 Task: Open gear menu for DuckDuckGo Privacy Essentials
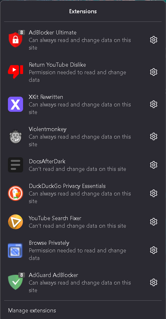(154, 193)
